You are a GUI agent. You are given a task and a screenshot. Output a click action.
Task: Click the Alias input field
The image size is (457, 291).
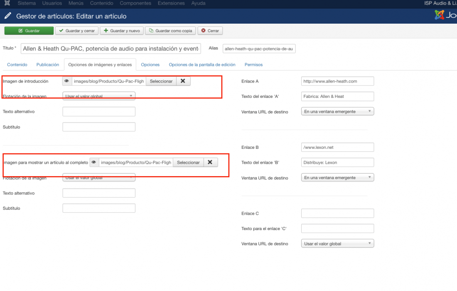coord(259,48)
